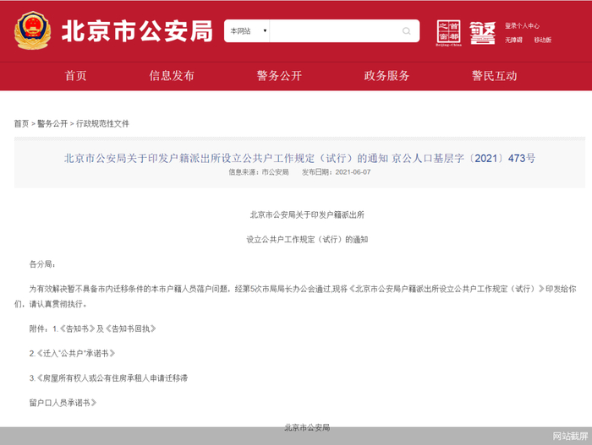592x445 pixels.
Task: Click the 无障碍 accessibility link
Action: click(x=513, y=40)
